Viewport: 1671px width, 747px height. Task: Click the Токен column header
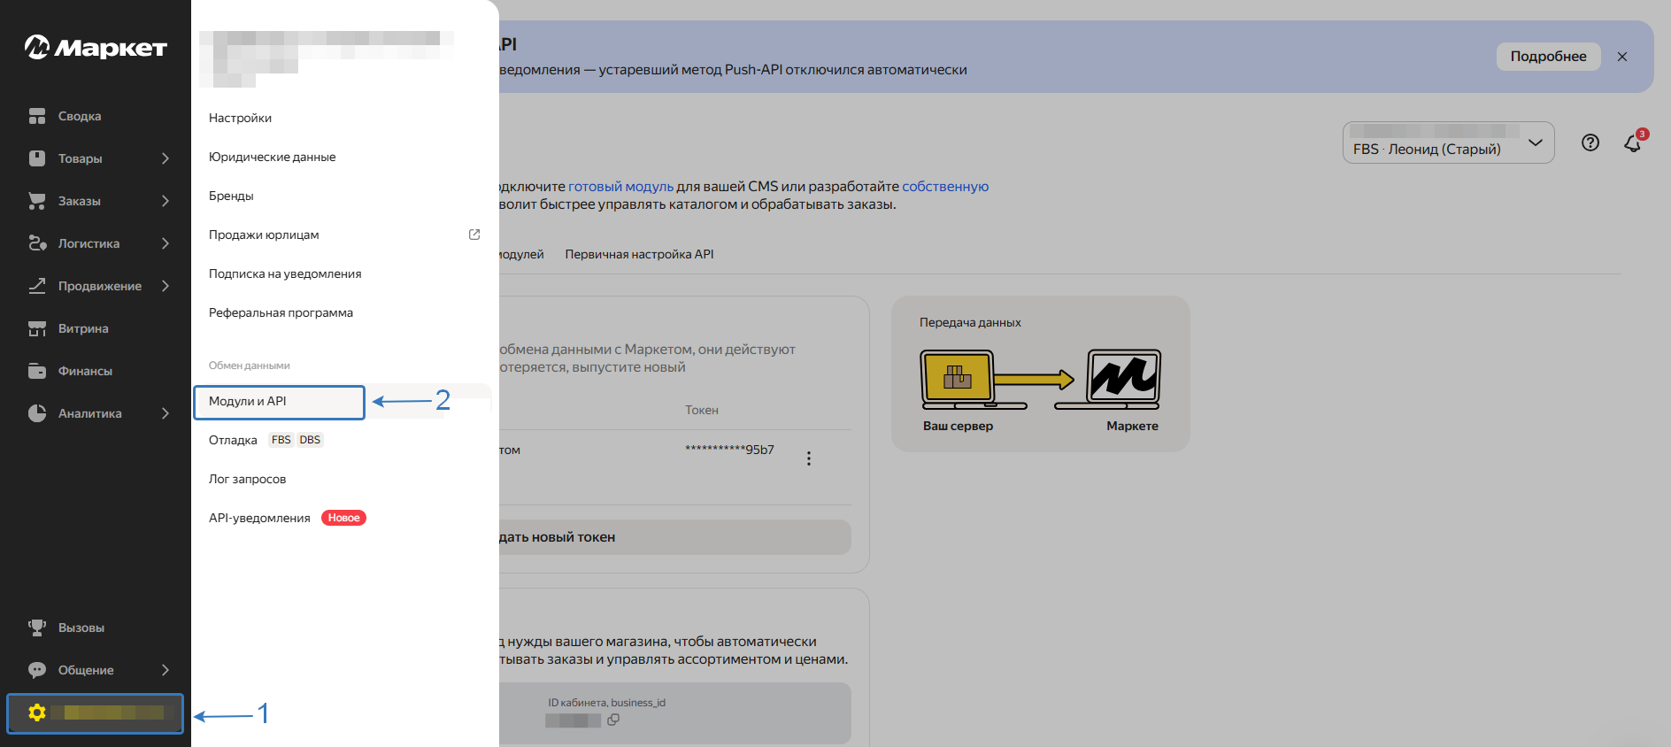click(702, 410)
